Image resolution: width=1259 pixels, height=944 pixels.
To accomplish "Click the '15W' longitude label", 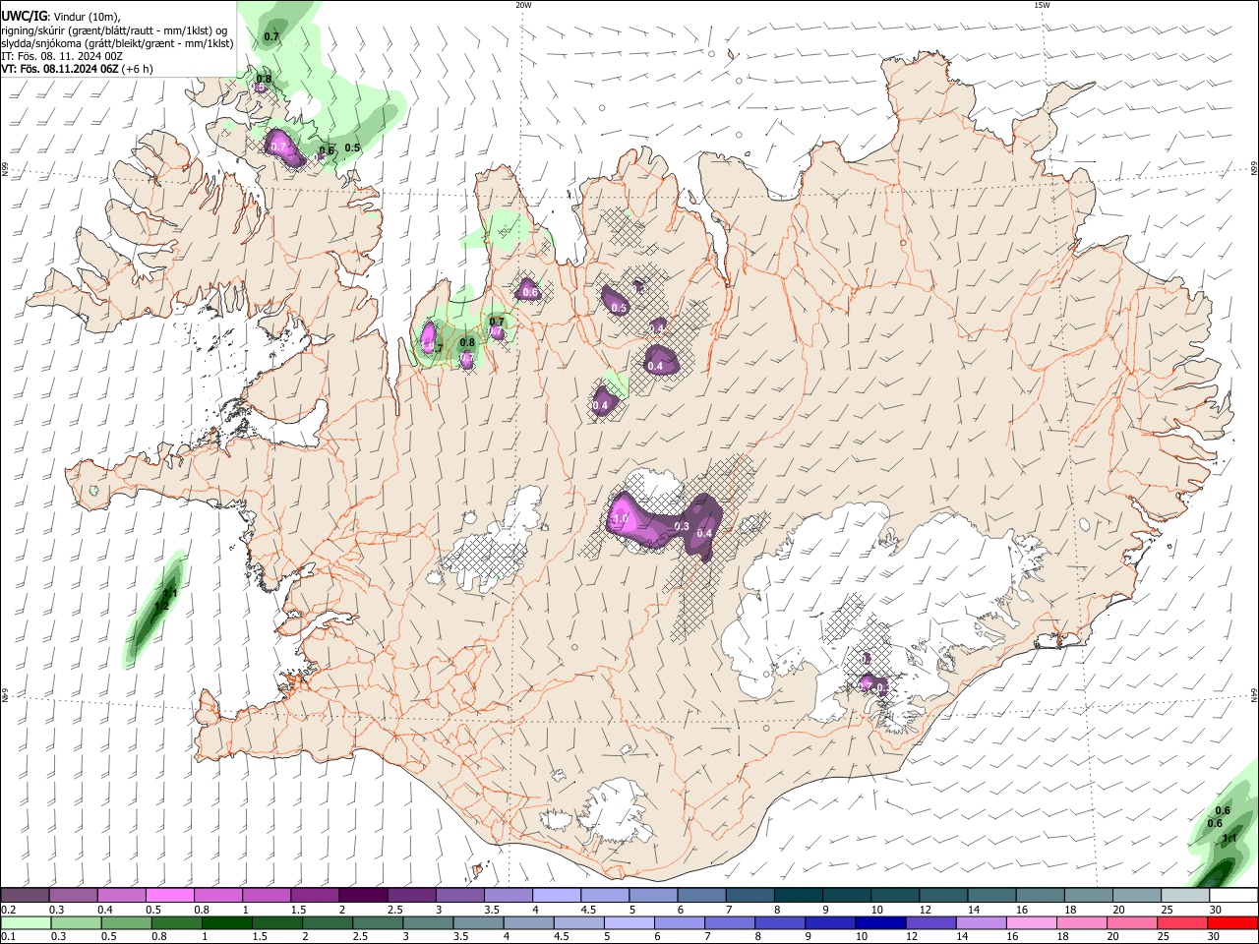I will tap(1042, 5).
